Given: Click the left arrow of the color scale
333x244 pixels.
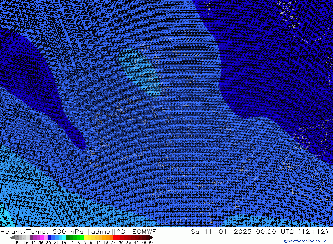Looking at the screenshot, I should point(12,237).
